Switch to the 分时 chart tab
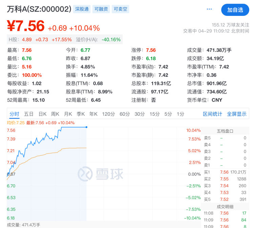The height and width of the screenshot is (228, 254). (14, 114)
